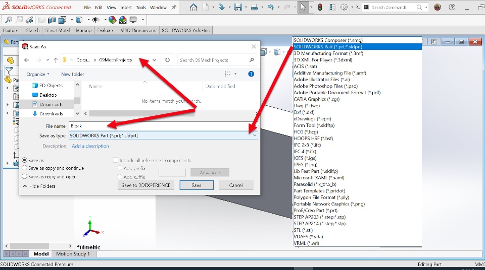The width and height of the screenshot is (485, 270).
Task: Click the View Orientation cube icon
Action: point(62,20)
